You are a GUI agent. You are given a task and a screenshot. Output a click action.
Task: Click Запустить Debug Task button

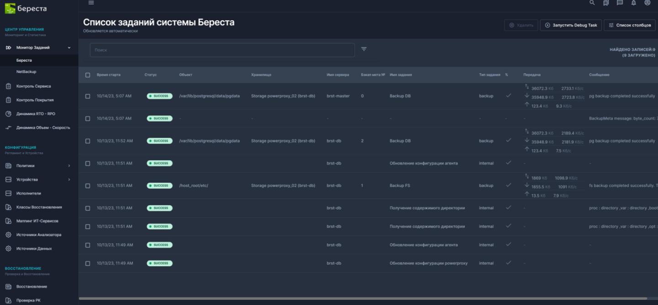click(571, 25)
